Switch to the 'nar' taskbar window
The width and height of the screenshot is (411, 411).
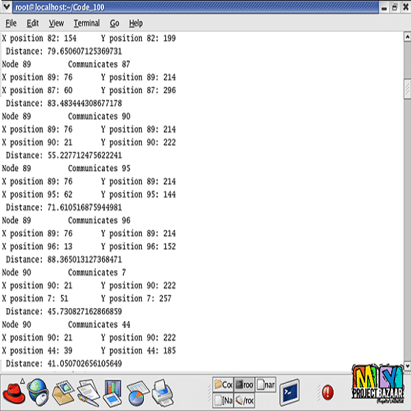[266, 385]
